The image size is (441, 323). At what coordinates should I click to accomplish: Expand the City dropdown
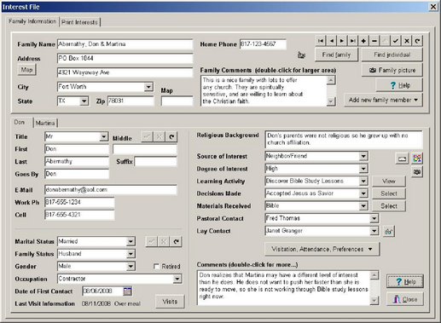point(148,87)
